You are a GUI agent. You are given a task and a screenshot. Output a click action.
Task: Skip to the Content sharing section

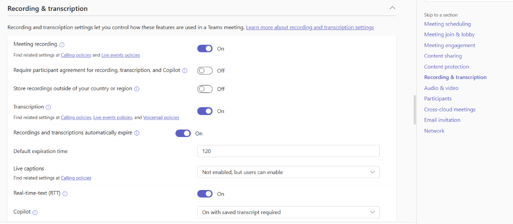click(443, 56)
